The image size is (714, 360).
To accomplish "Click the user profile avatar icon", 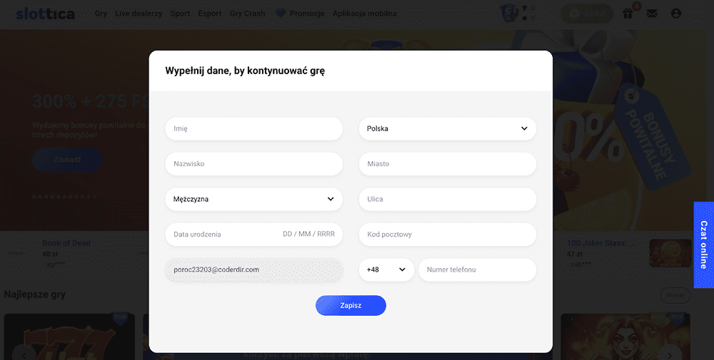I will point(676,14).
